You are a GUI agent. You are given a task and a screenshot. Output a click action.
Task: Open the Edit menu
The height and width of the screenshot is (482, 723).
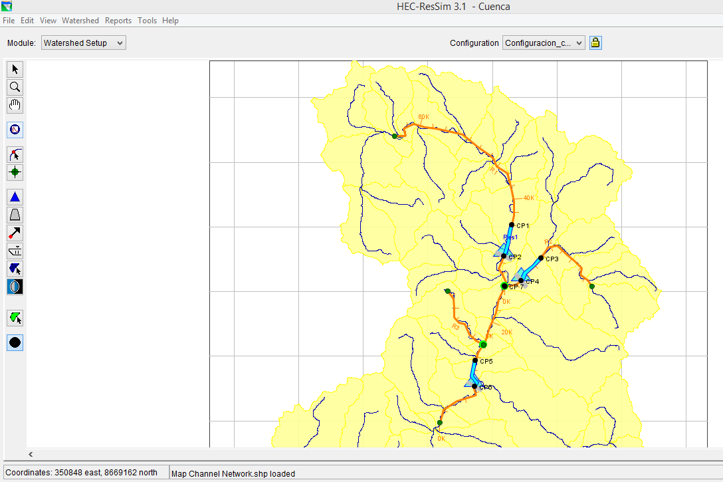click(x=27, y=21)
